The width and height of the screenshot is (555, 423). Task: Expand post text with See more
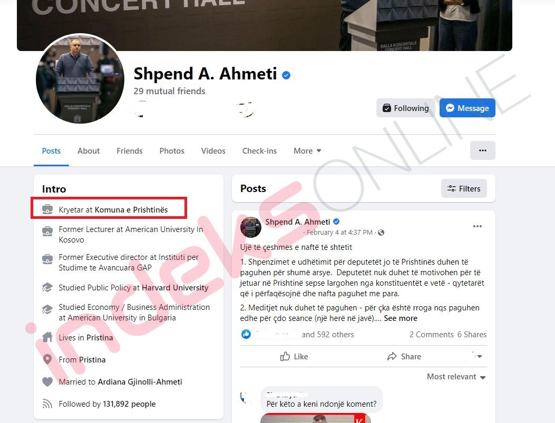[401, 318]
